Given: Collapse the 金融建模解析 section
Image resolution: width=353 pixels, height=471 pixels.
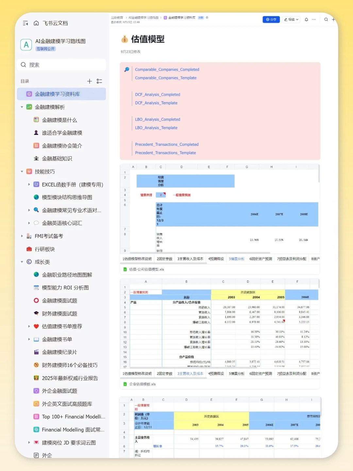Looking at the screenshot, I should 22,107.
